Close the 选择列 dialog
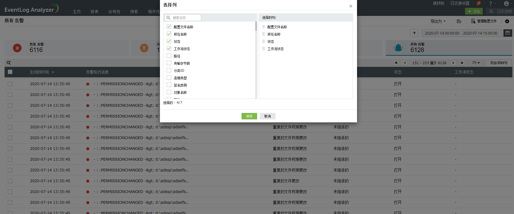Viewport: 514px width, 214px height. tap(351, 6)
